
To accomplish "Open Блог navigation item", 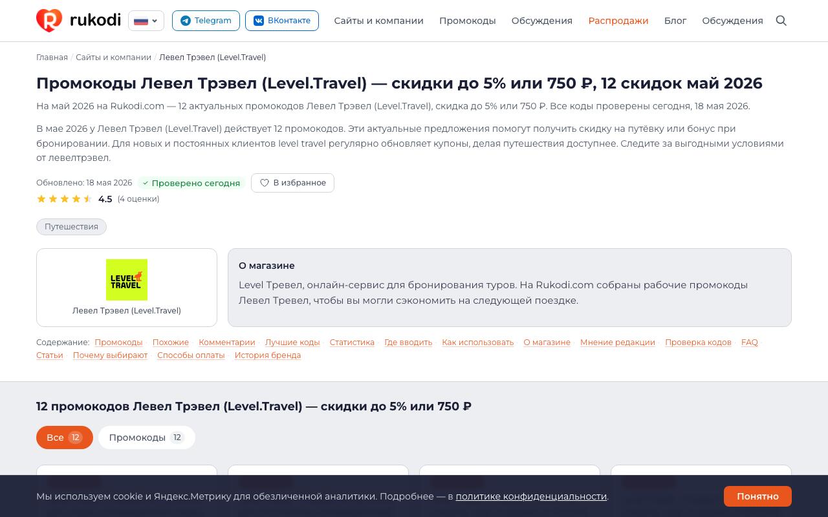I will (675, 21).
